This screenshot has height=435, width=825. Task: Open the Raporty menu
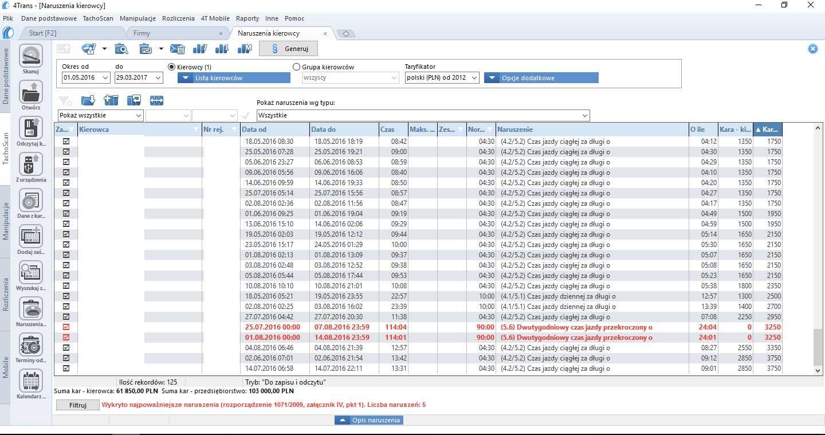[247, 18]
